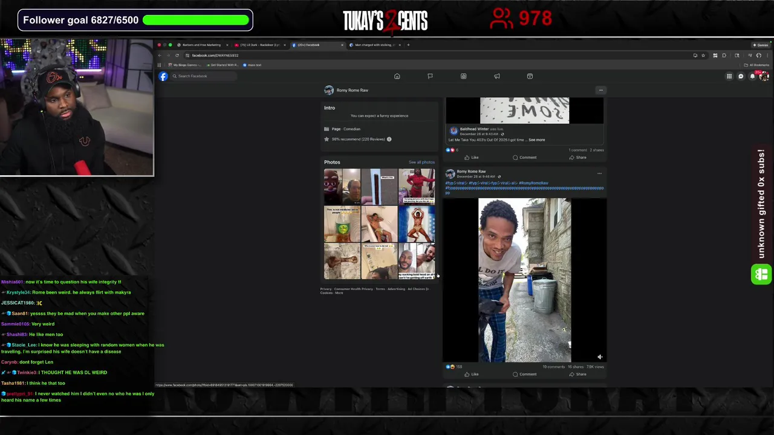Viewport: 774px width, 435px height.
Task: Open a new browser tab
Action: pyautogui.click(x=408, y=45)
